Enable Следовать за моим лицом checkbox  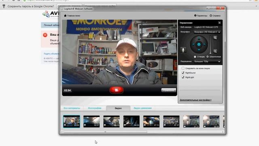pos(183,68)
